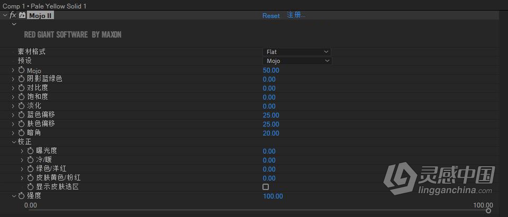Collapse the 强度 parameter arrow
The width and height of the screenshot is (508, 217).
14,196
